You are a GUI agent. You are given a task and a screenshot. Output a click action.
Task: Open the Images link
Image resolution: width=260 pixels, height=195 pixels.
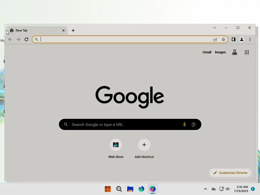tap(220, 52)
